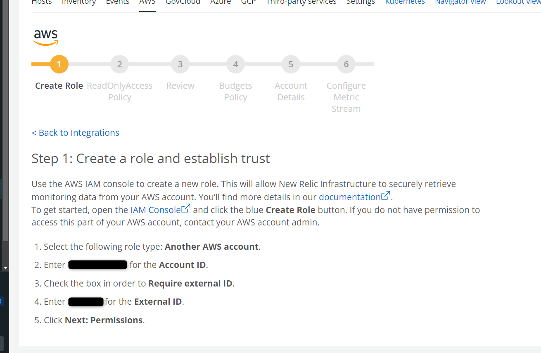Click external-link icon beside documentation
Viewport: 541px width, 353px height.
click(386, 195)
